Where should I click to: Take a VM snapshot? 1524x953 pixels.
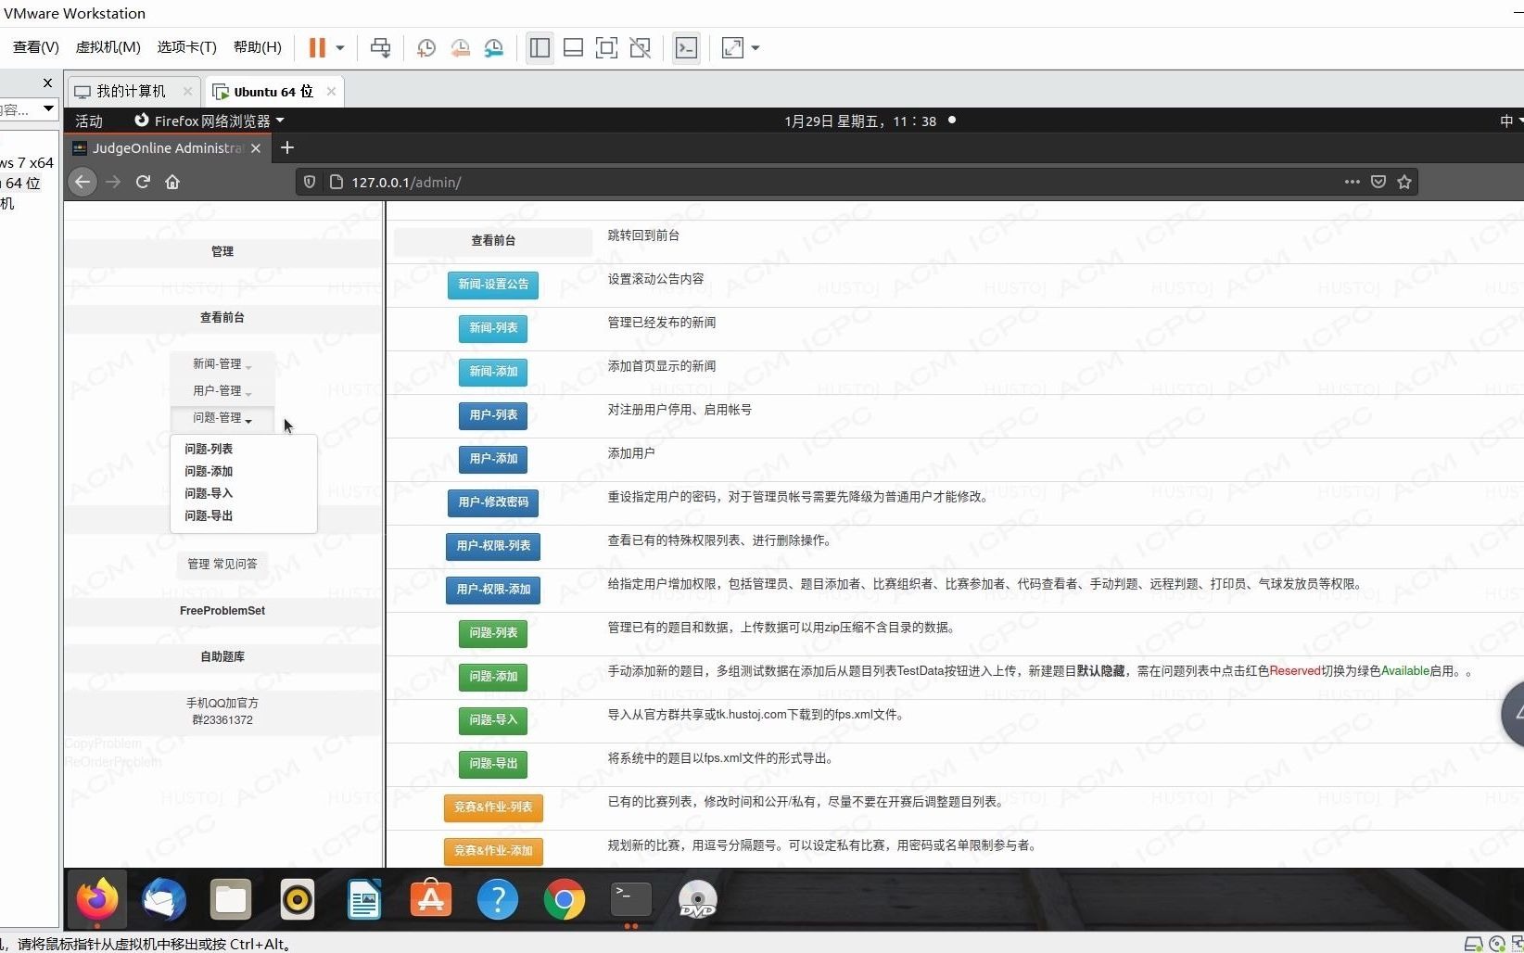tap(425, 47)
